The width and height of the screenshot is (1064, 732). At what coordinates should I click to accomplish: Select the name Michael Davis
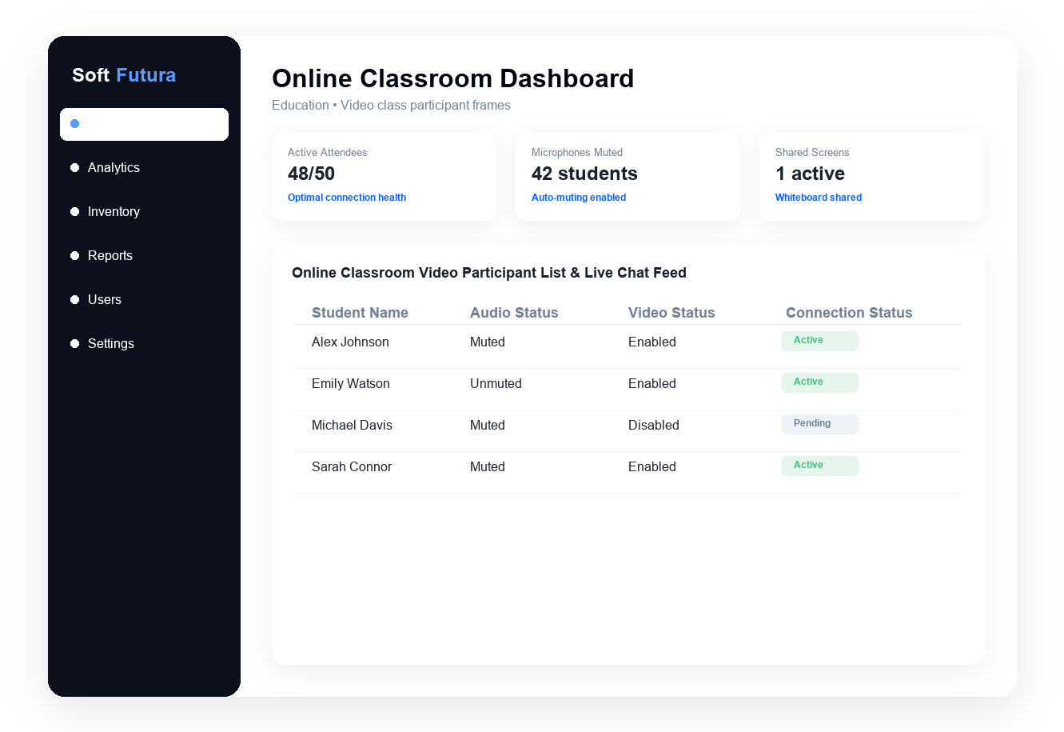352,425
